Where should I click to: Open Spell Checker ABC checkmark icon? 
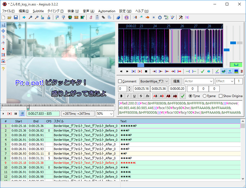(x=172, y=17)
